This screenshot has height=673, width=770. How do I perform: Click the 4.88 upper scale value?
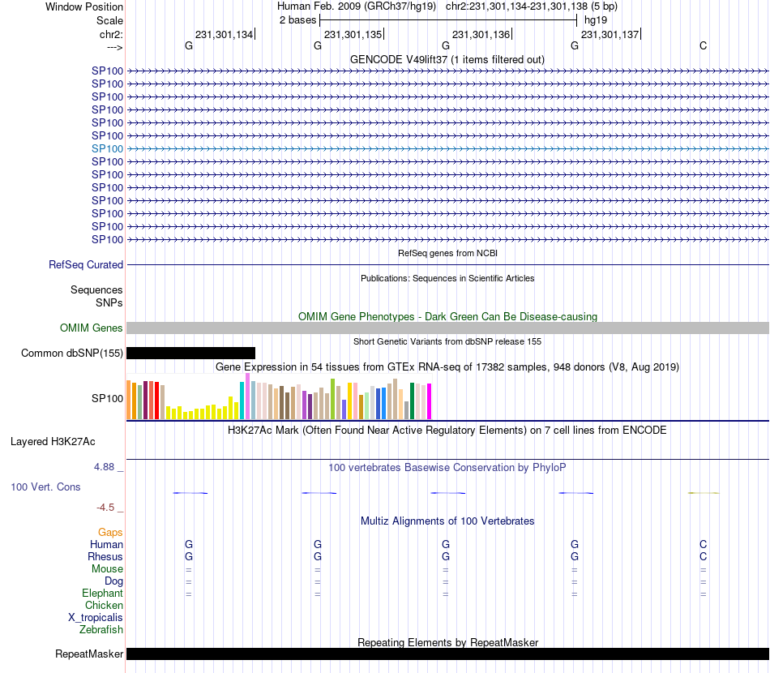[104, 467]
